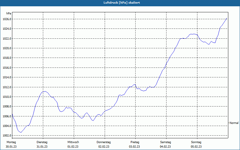The height and width of the screenshot is (150, 240).
Task: Click the date 03.02.23
Action: (134, 147)
